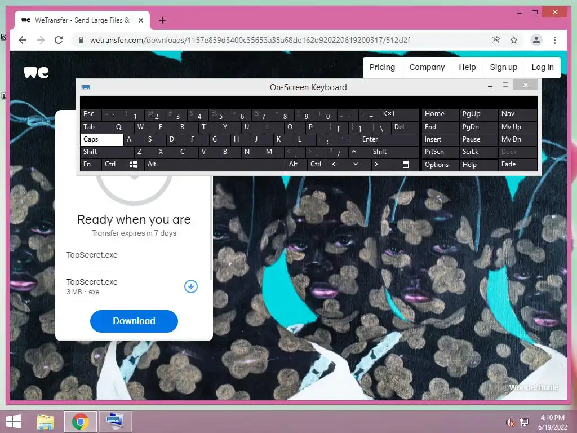This screenshot has height=433, width=577.
Task: Toggle the left Shift key
Action: [x=106, y=152]
